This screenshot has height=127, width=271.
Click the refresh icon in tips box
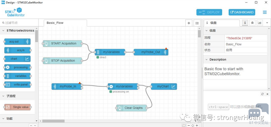point(262,94)
